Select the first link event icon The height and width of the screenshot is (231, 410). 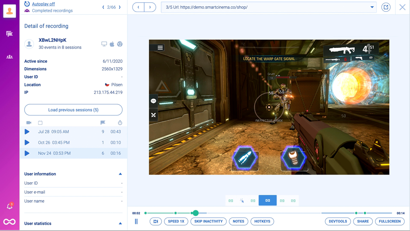pos(231,201)
